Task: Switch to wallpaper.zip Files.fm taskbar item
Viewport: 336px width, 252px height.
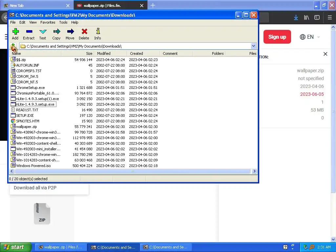Action: (61, 247)
